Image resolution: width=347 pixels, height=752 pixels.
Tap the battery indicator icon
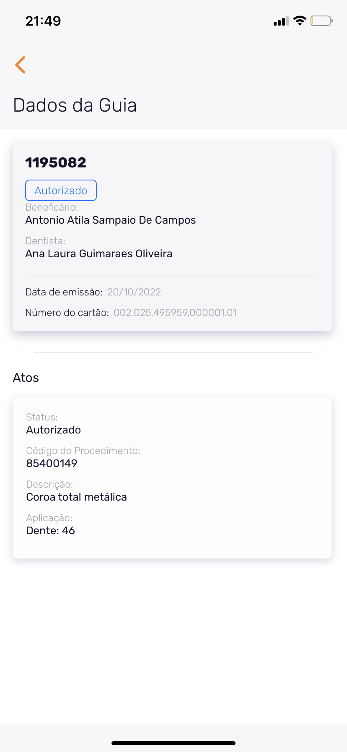[321, 21]
